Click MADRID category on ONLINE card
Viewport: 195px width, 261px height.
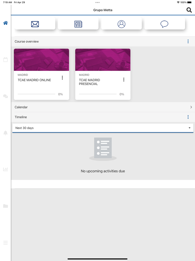coord(23,75)
